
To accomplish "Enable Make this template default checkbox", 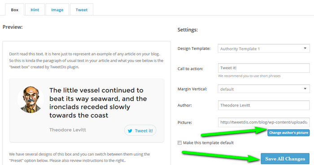I will [179, 143].
